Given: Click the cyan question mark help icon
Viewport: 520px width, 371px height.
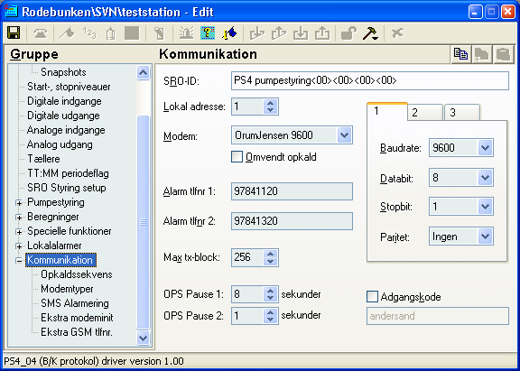Looking at the screenshot, I should [x=208, y=33].
